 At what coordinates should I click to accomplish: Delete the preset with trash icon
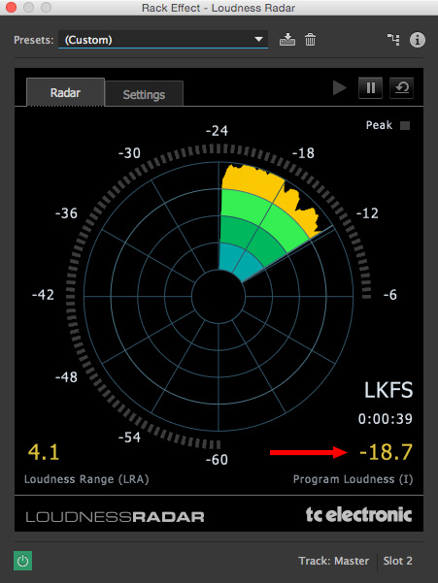[310, 40]
